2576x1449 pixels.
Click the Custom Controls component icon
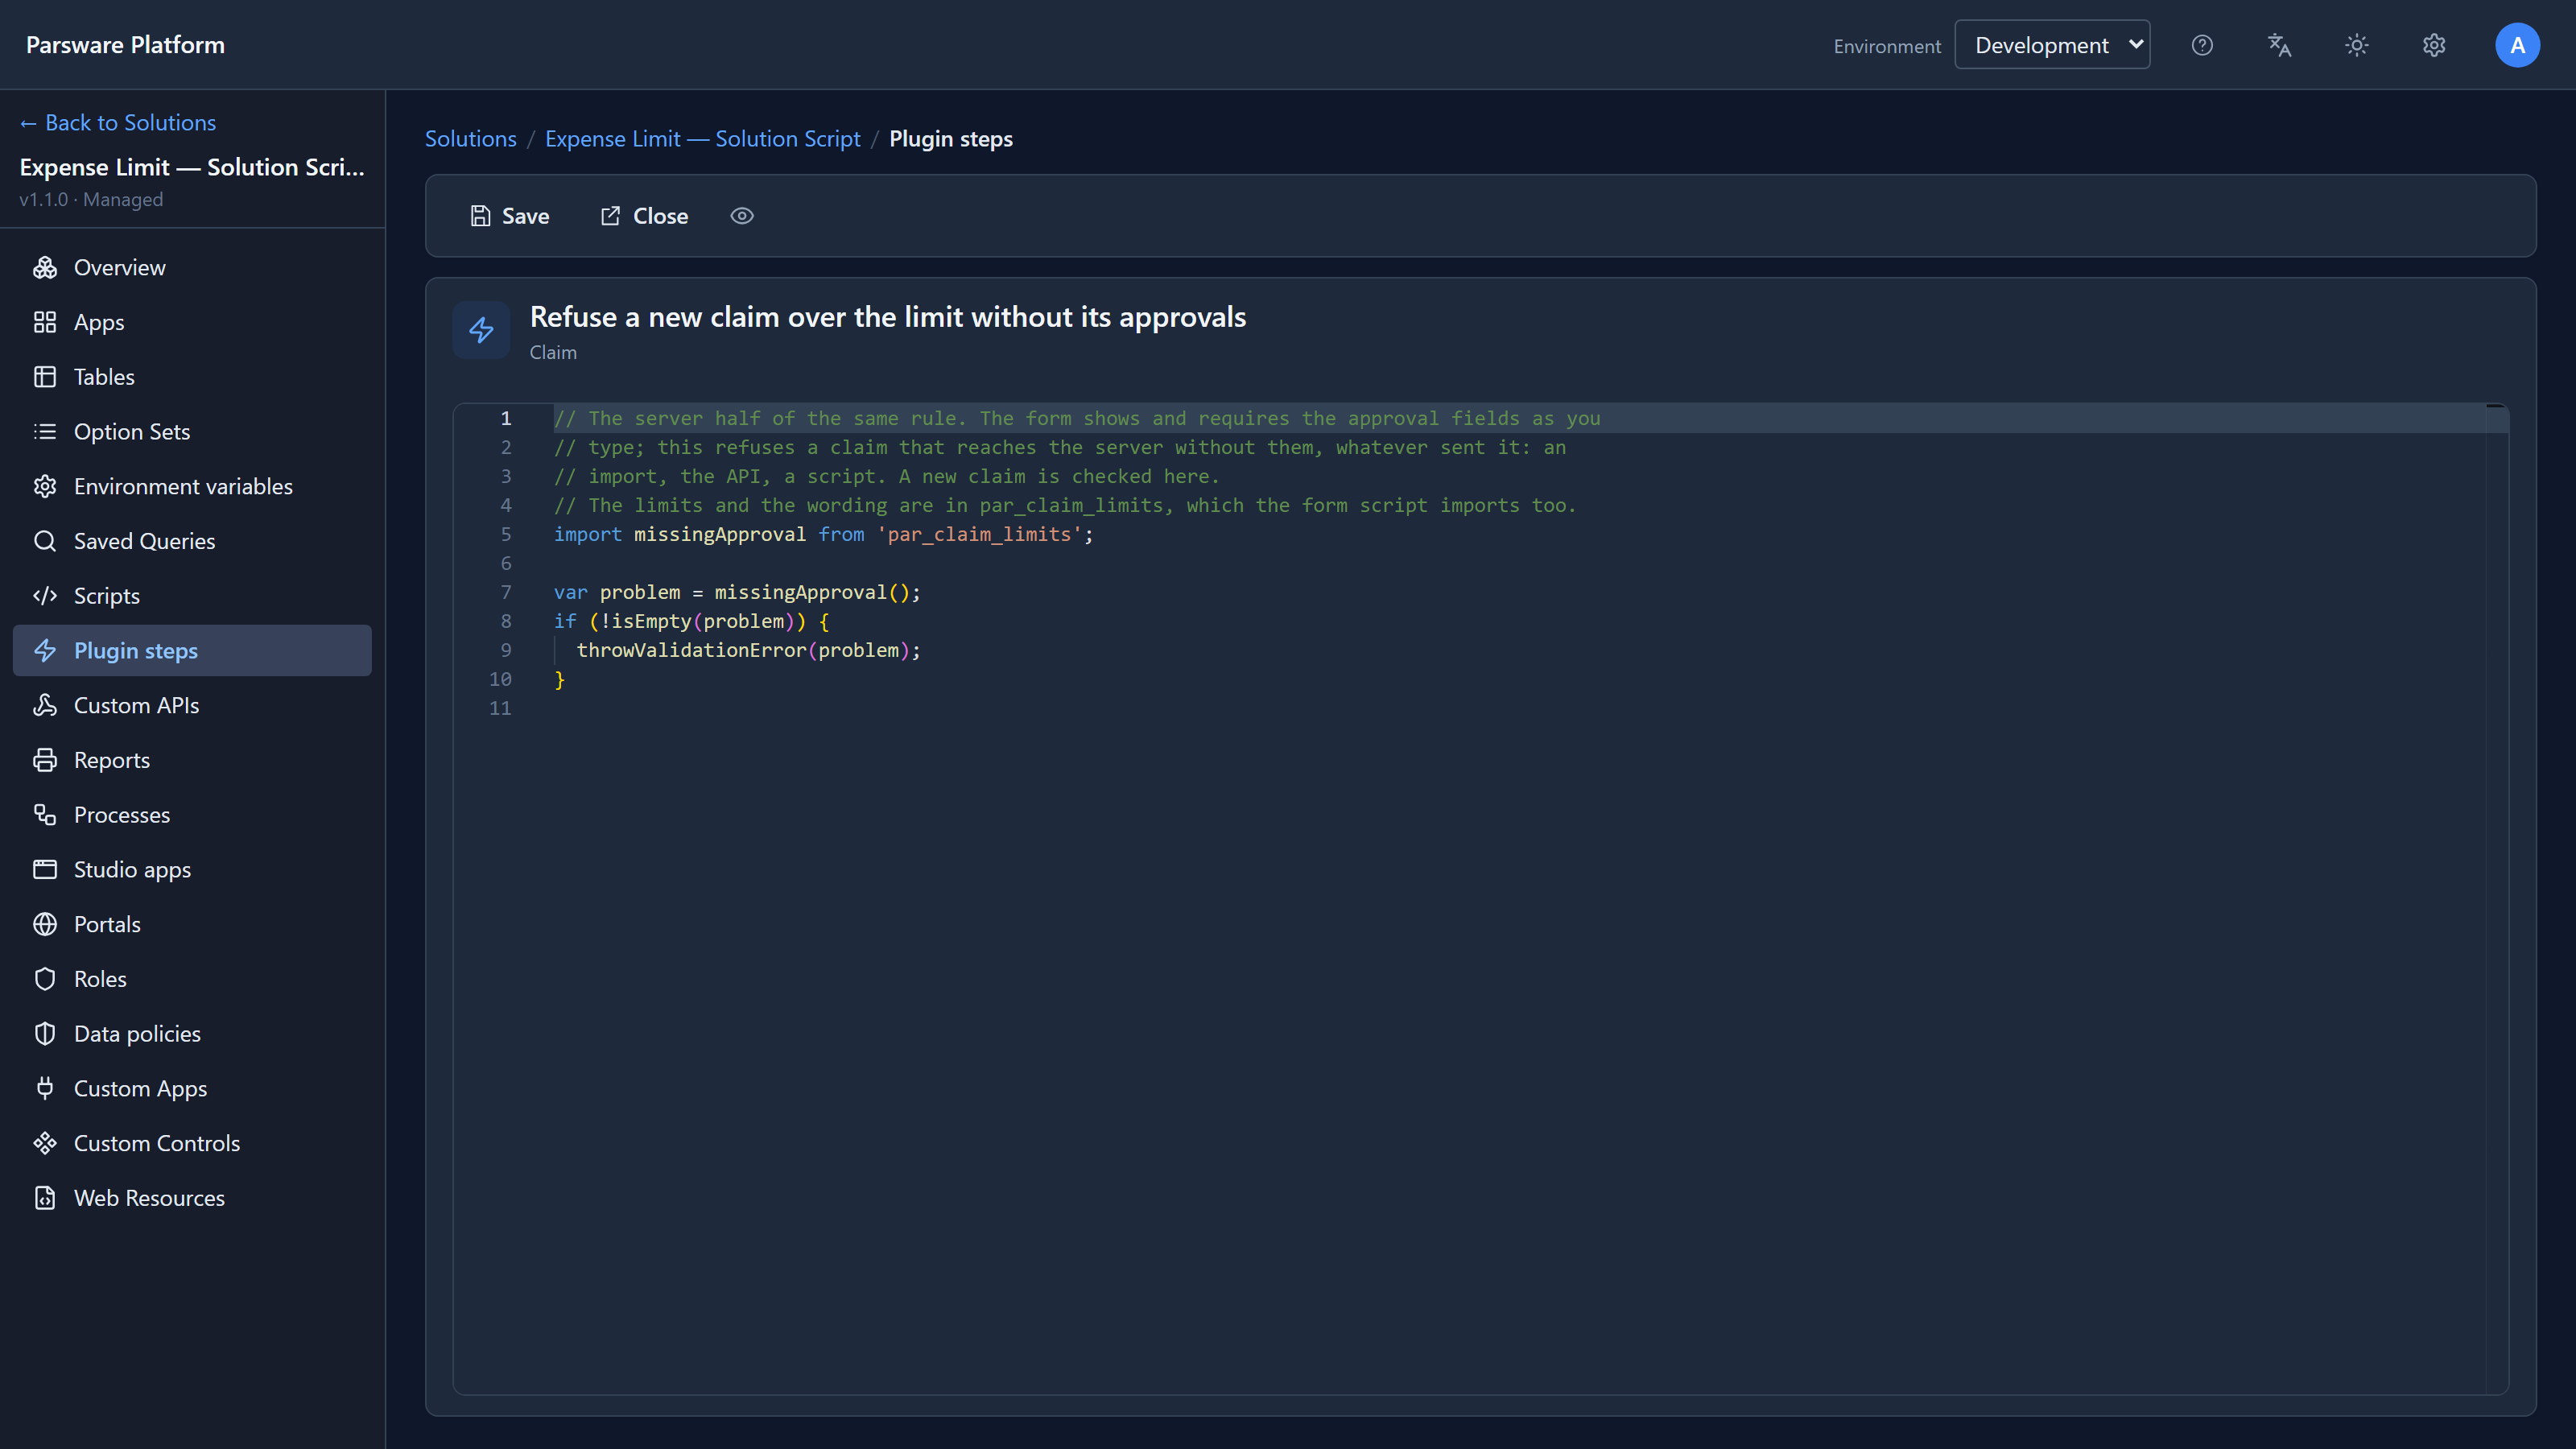point(45,1143)
